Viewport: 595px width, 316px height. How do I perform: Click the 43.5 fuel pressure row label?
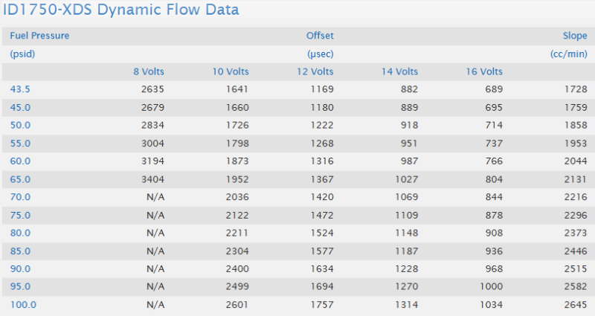point(20,89)
